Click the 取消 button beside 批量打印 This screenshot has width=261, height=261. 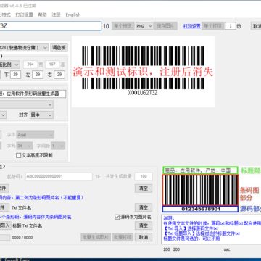[144, 237]
